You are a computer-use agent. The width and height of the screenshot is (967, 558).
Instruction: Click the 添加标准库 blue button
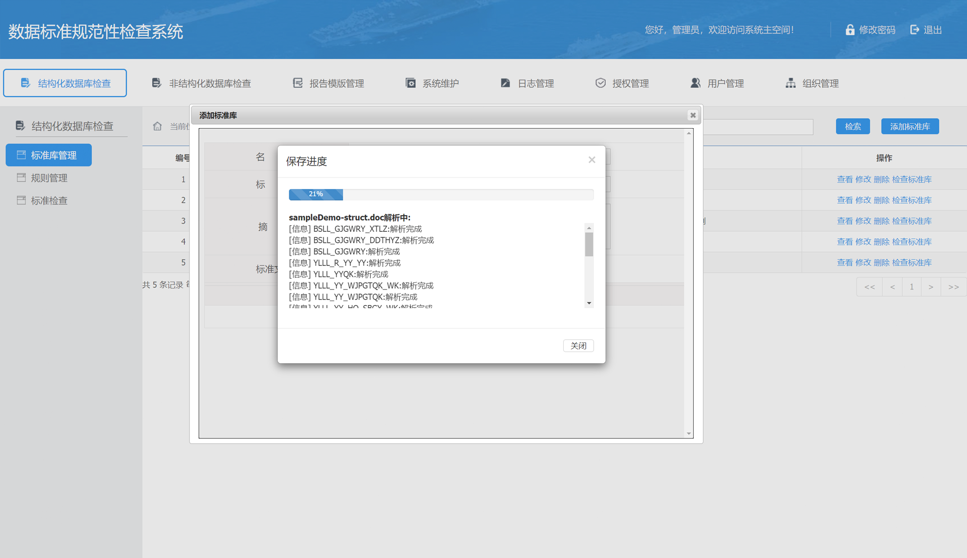click(910, 127)
